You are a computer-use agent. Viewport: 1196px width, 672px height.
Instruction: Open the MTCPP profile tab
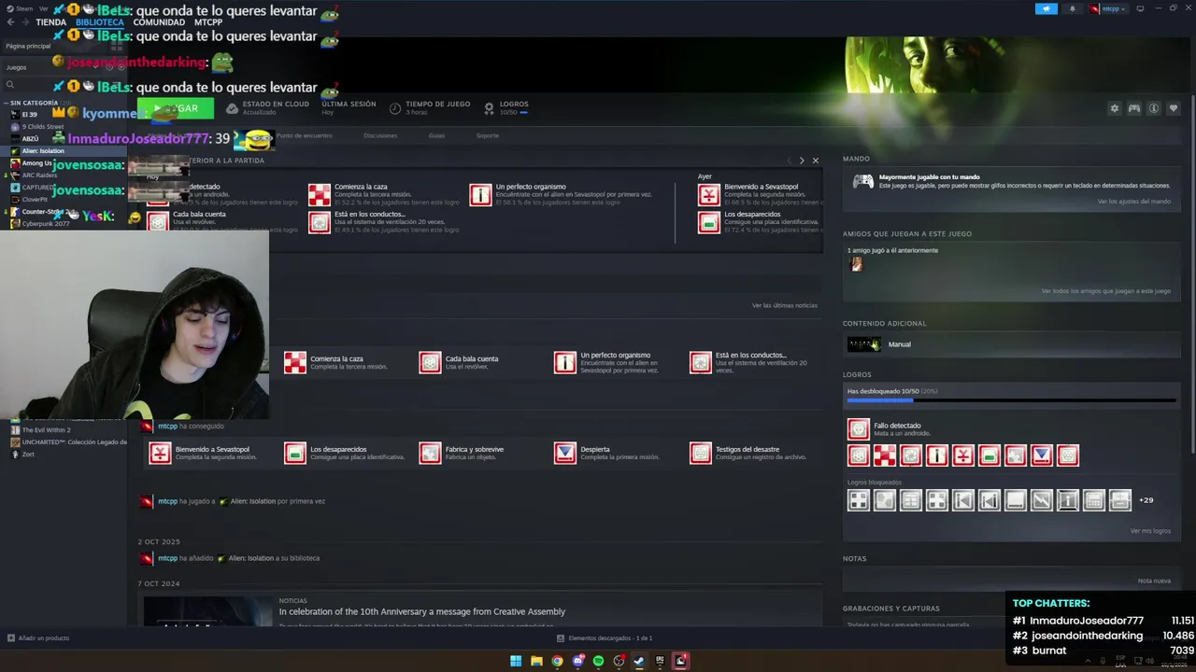point(208,22)
